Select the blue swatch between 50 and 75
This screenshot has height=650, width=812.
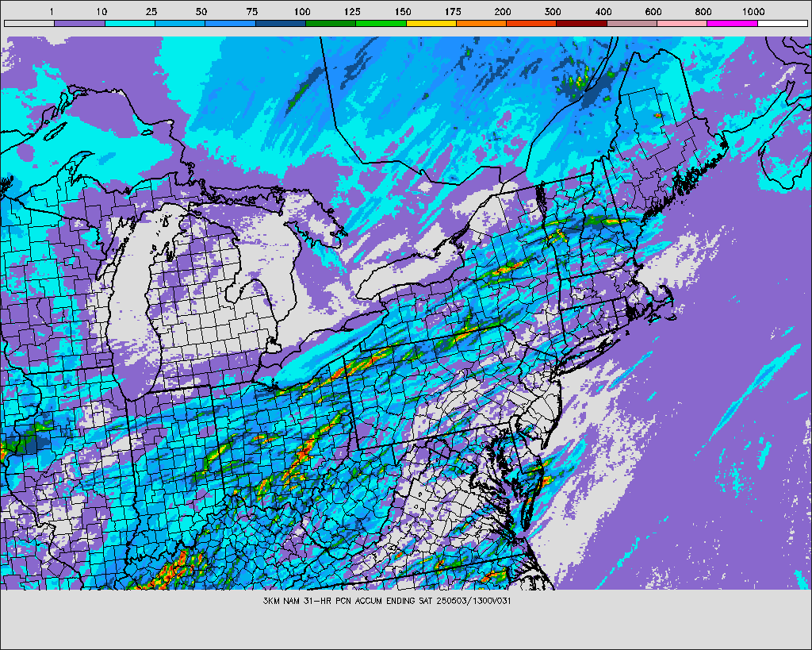(231, 23)
